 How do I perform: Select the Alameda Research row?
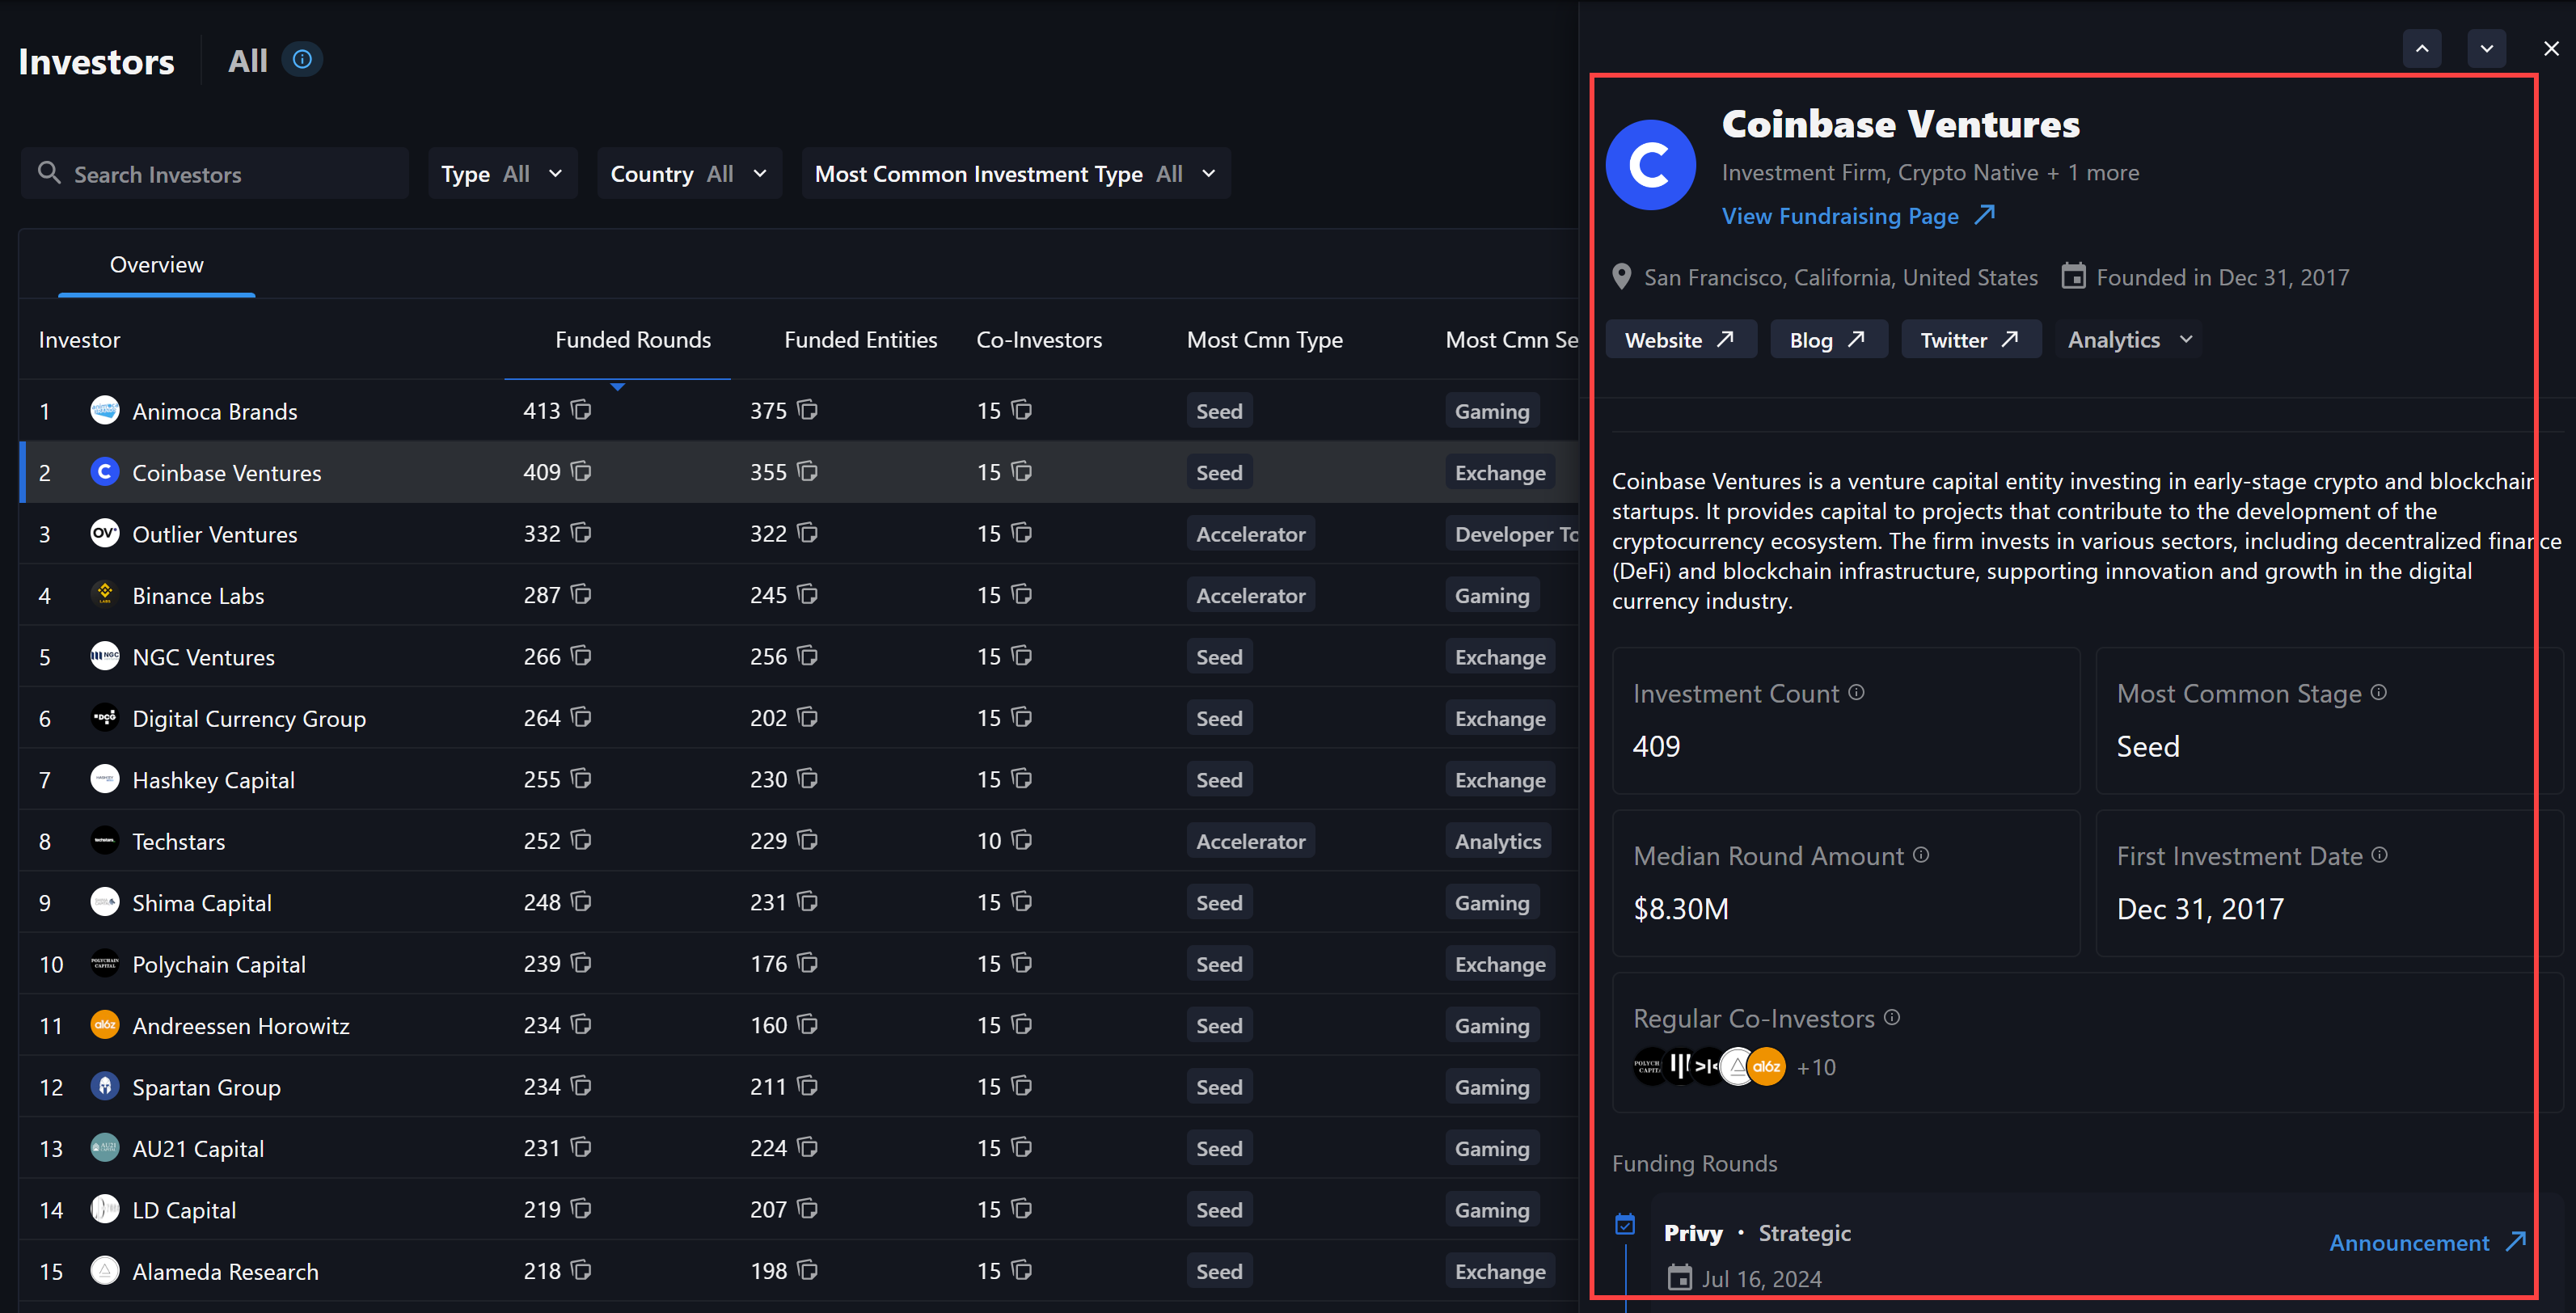(x=798, y=1270)
